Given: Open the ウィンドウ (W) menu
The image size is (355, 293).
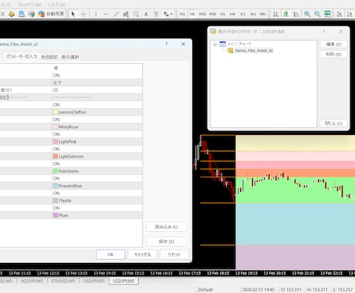Looking at the screenshot, I should [29, 5].
